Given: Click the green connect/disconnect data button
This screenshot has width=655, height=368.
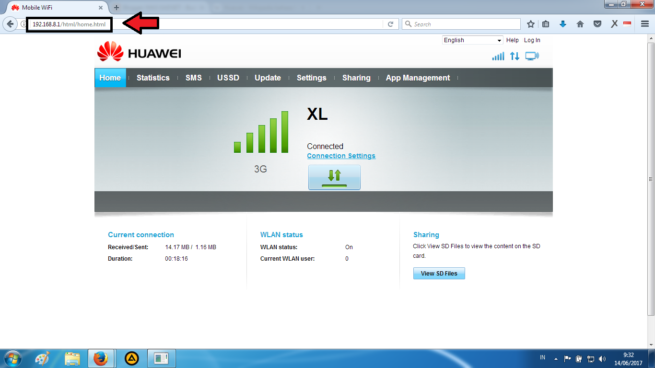Looking at the screenshot, I should (334, 177).
